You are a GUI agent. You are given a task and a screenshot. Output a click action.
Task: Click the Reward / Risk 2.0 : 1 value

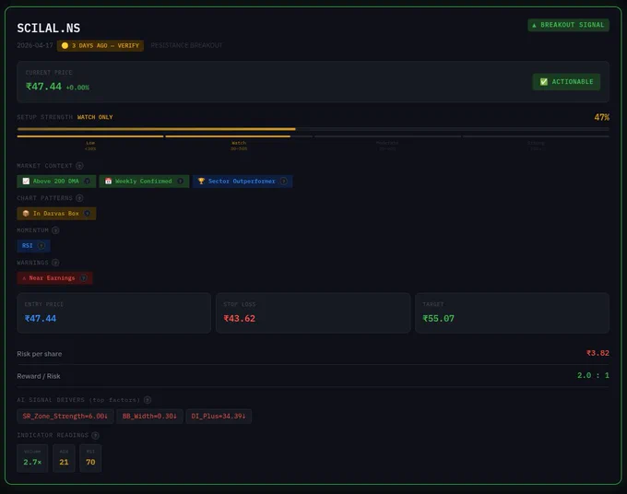tap(593, 375)
